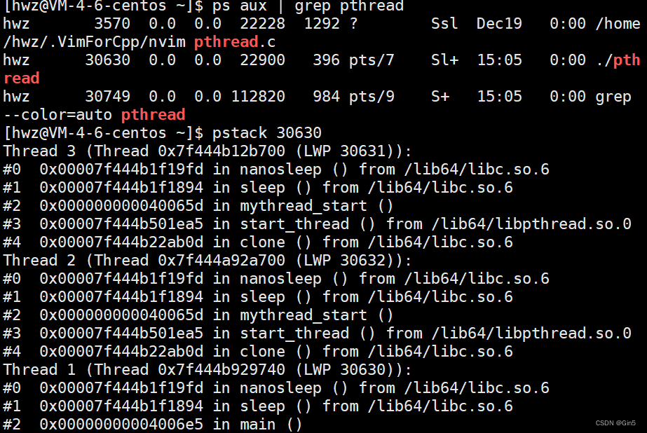Image resolution: width=647 pixels, height=433 pixels.
Task: Select PID 30630 in the ps output row
Action: [107, 60]
